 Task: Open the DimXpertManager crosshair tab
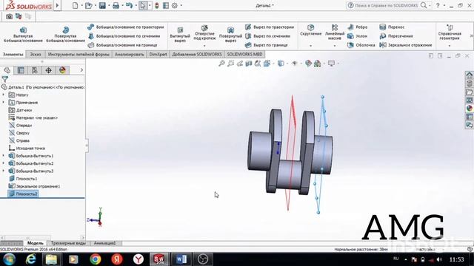pyautogui.click(x=48, y=71)
